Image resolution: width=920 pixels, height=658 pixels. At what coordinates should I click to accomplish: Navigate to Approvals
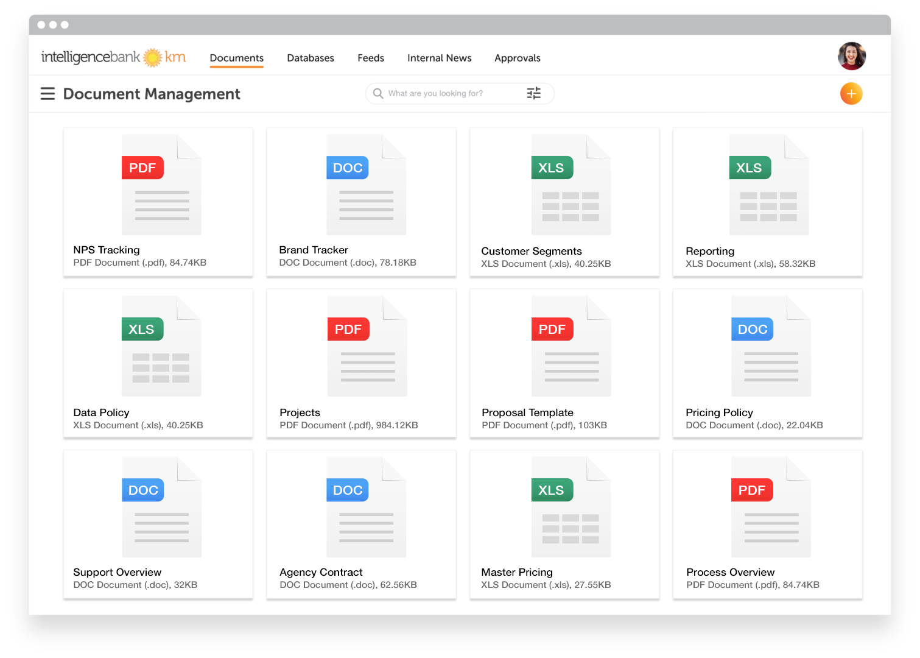click(x=517, y=58)
